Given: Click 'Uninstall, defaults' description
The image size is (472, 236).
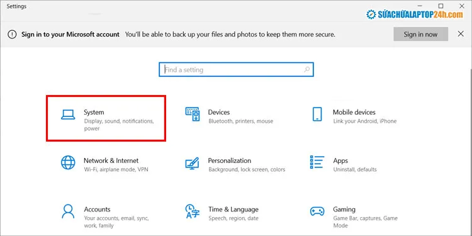Looking at the screenshot, I should 355,169.
